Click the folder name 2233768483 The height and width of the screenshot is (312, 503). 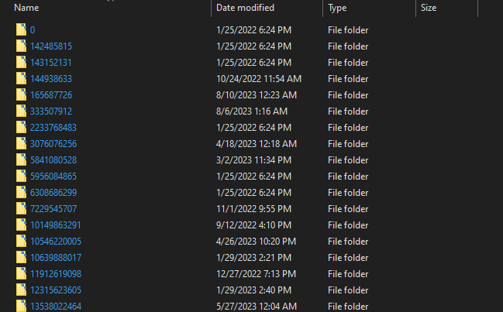[x=53, y=128]
